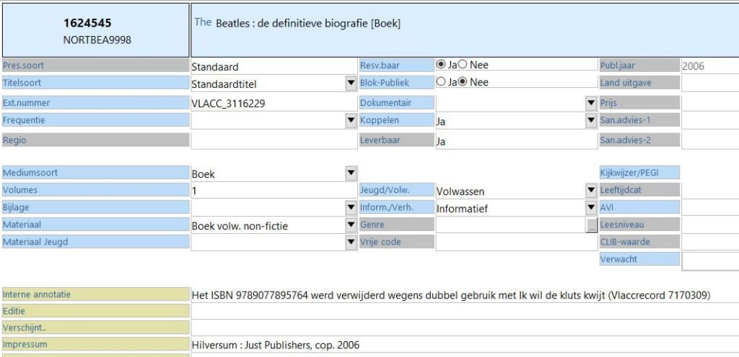Viewport: 739px width, 357px height.
Task: Open the Frequentie dropdown list
Action: point(351,121)
